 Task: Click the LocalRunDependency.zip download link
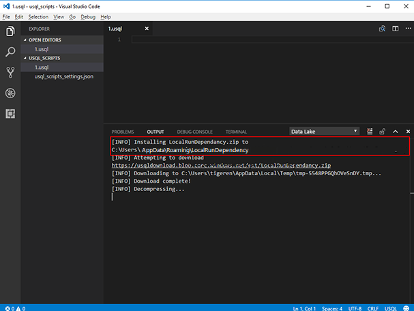[221, 165]
